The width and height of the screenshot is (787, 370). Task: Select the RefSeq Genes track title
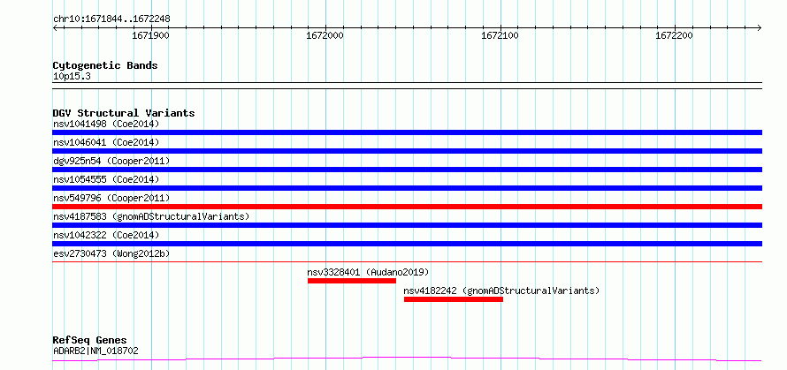coord(90,341)
